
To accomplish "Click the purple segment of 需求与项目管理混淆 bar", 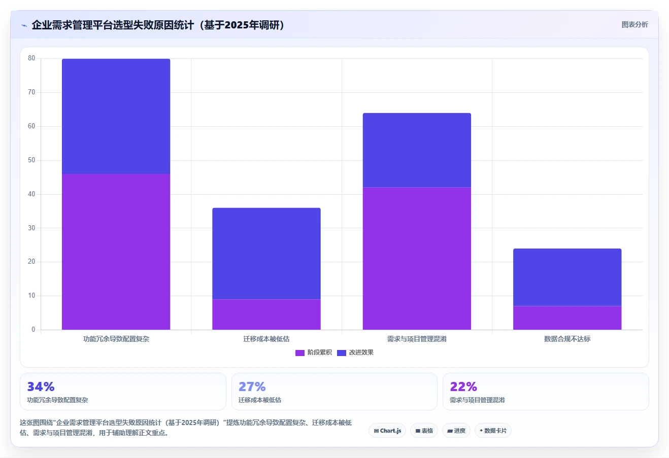I will [x=417, y=258].
